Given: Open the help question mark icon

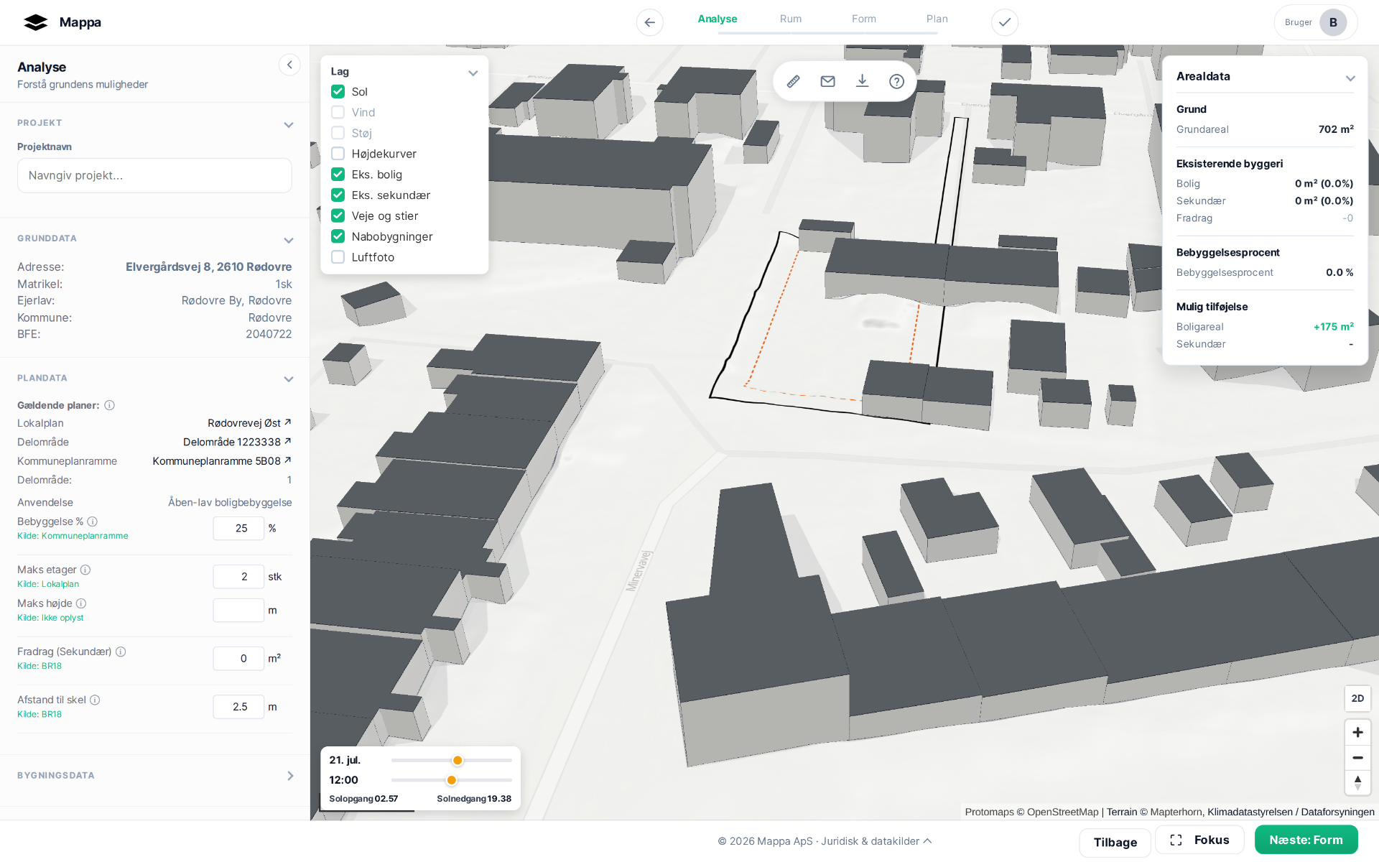Looking at the screenshot, I should [896, 81].
